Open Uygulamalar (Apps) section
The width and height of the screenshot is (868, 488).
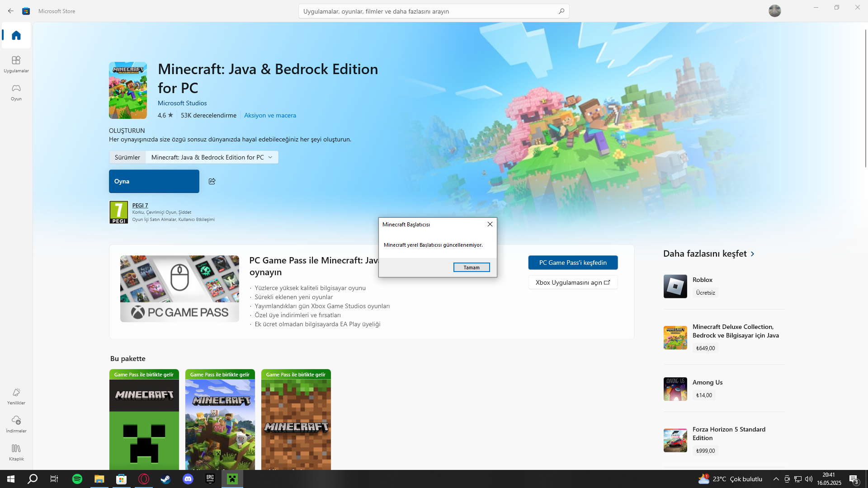pos(16,64)
